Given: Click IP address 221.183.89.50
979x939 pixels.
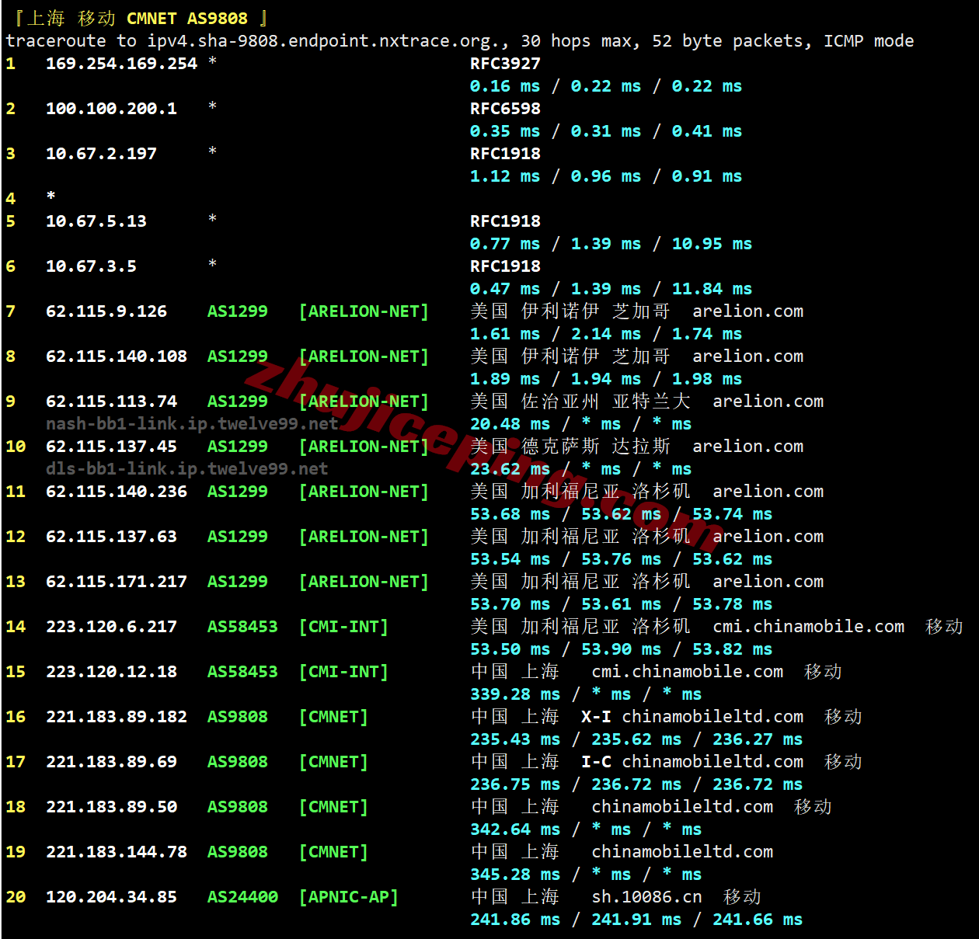Looking at the screenshot, I should click(x=112, y=807).
